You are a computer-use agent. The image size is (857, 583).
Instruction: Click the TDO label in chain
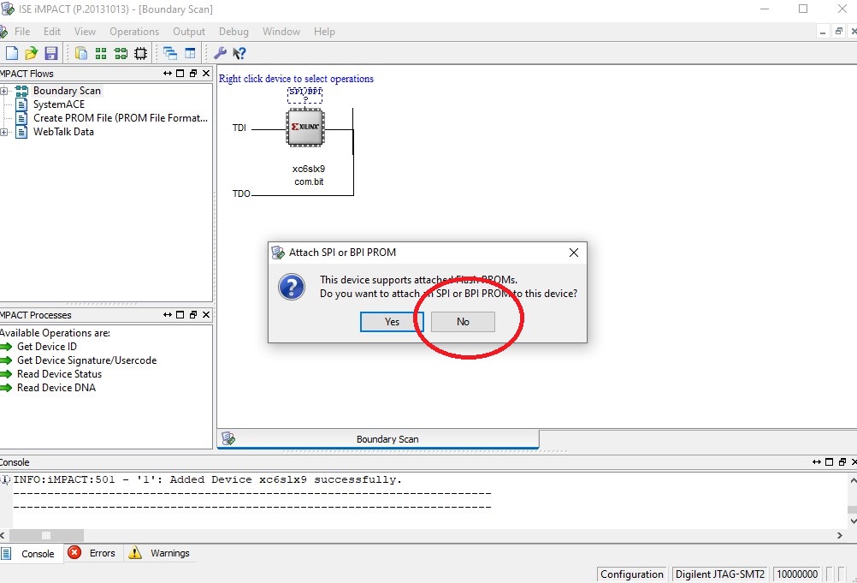241,193
